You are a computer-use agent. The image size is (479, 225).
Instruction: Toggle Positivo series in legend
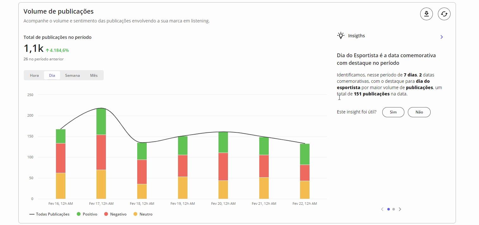click(x=87, y=214)
